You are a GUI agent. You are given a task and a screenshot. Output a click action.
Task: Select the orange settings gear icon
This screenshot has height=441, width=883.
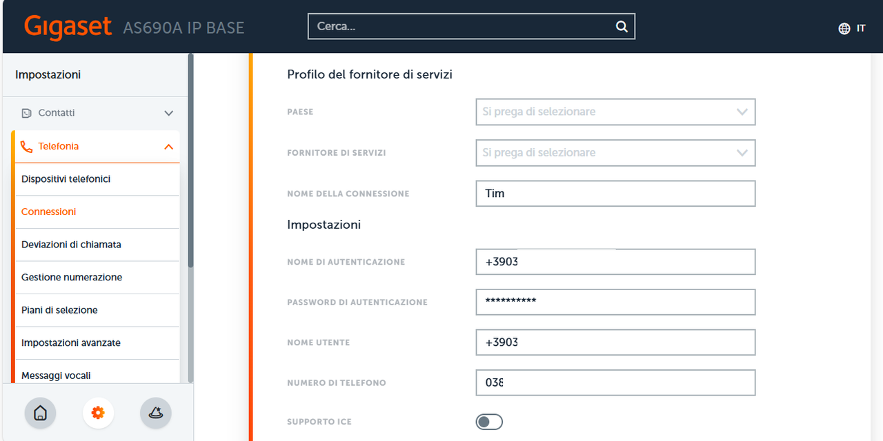point(98,413)
